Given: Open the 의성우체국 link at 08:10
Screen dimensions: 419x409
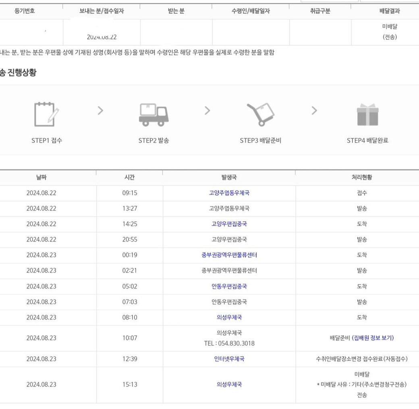Looking at the screenshot, I should pos(229,317).
